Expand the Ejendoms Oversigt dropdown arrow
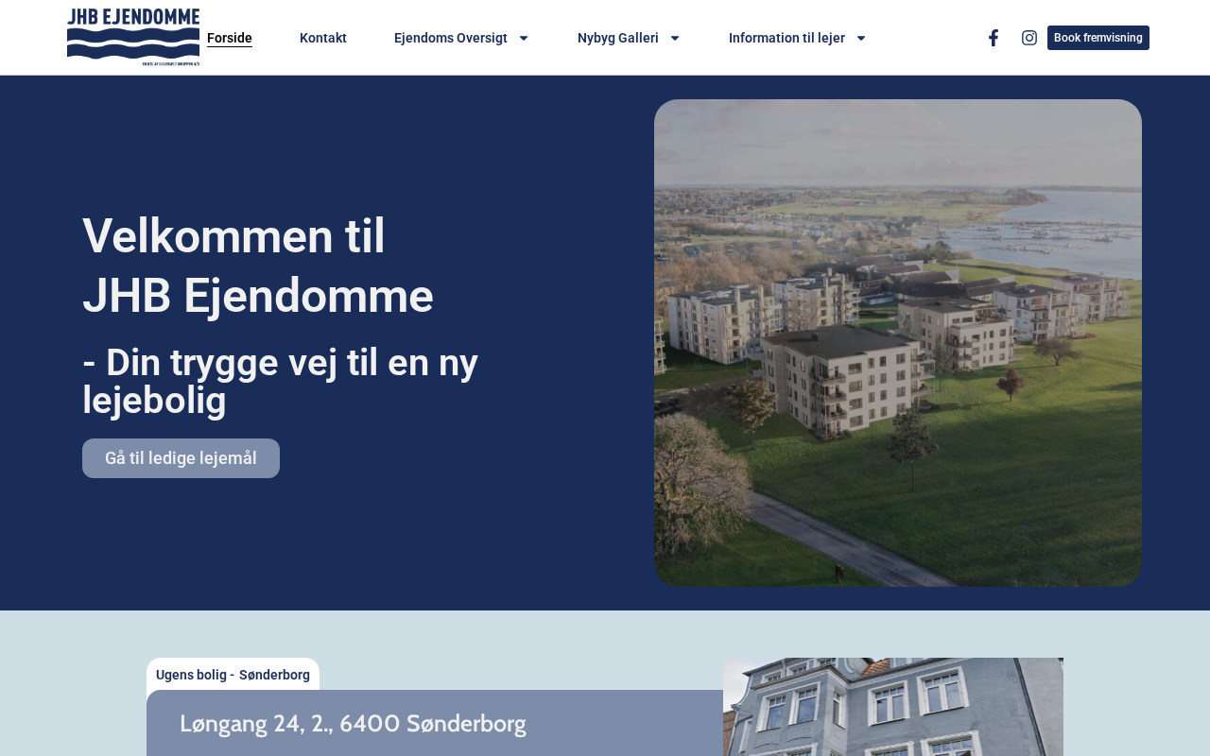Image resolution: width=1210 pixels, height=756 pixels. click(x=524, y=38)
